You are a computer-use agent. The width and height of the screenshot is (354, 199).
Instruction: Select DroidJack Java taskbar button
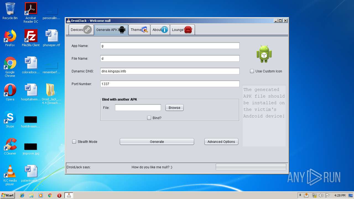pyautogui.click(x=69, y=195)
